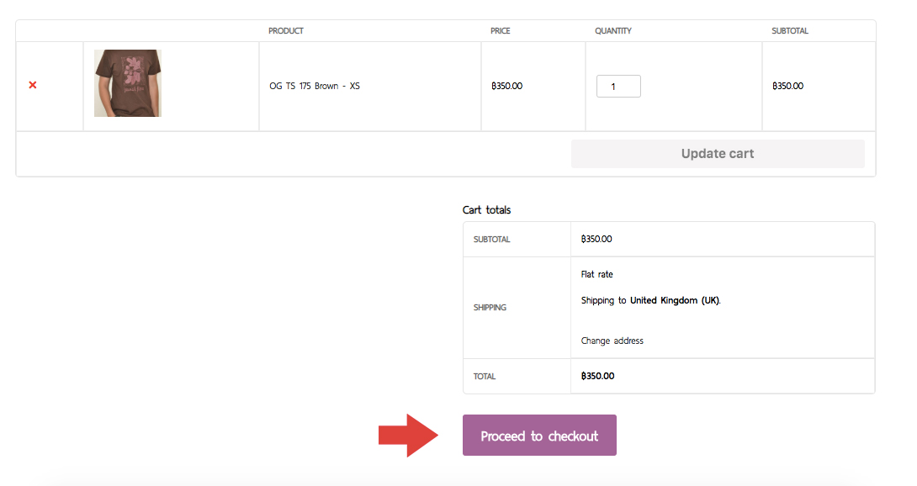Open the brown t-shirt product thumbnail
This screenshot has height=486, width=917.
tap(128, 83)
